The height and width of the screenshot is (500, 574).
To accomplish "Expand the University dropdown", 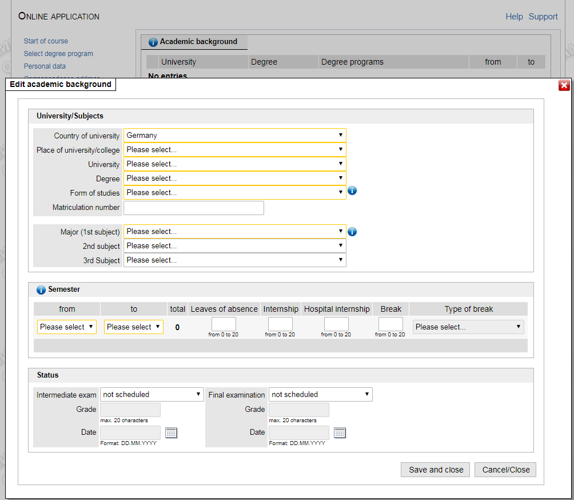I will coord(234,164).
